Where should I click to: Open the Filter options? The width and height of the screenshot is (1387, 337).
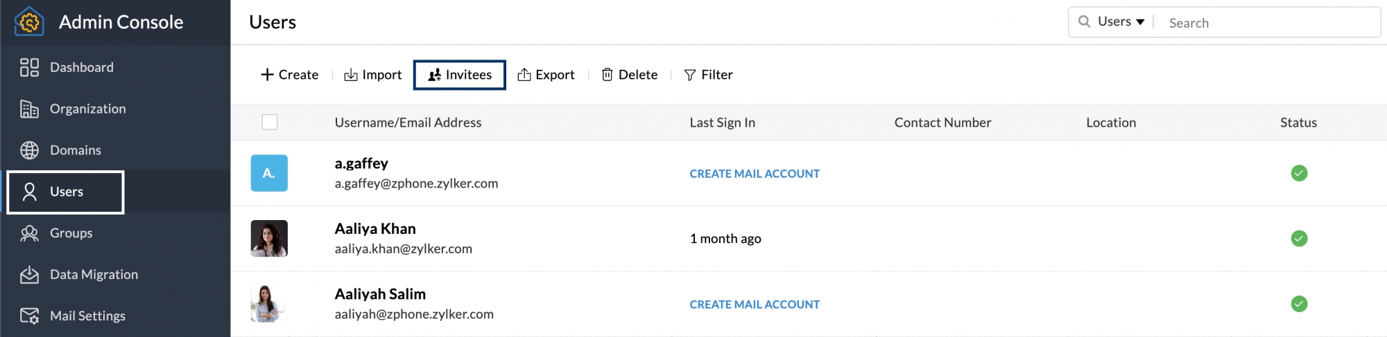[708, 75]
